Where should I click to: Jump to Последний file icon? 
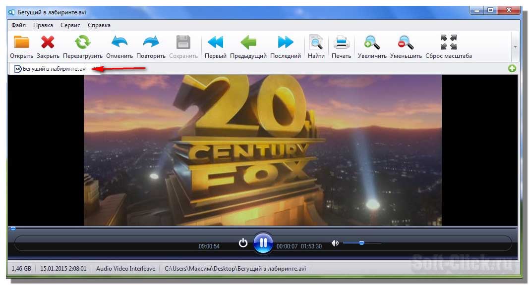click(286, 43)
